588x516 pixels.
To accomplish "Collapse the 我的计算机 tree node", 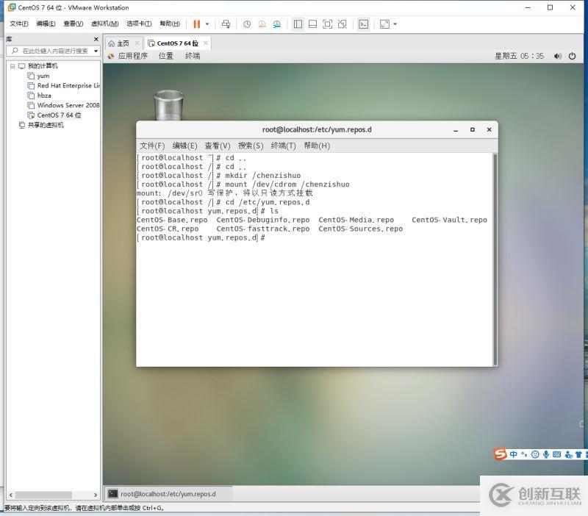I will coord(12,66).
